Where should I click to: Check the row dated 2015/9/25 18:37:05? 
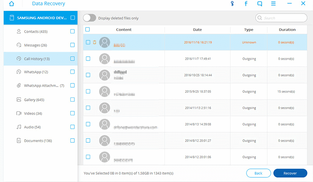(x=88, y=92)
